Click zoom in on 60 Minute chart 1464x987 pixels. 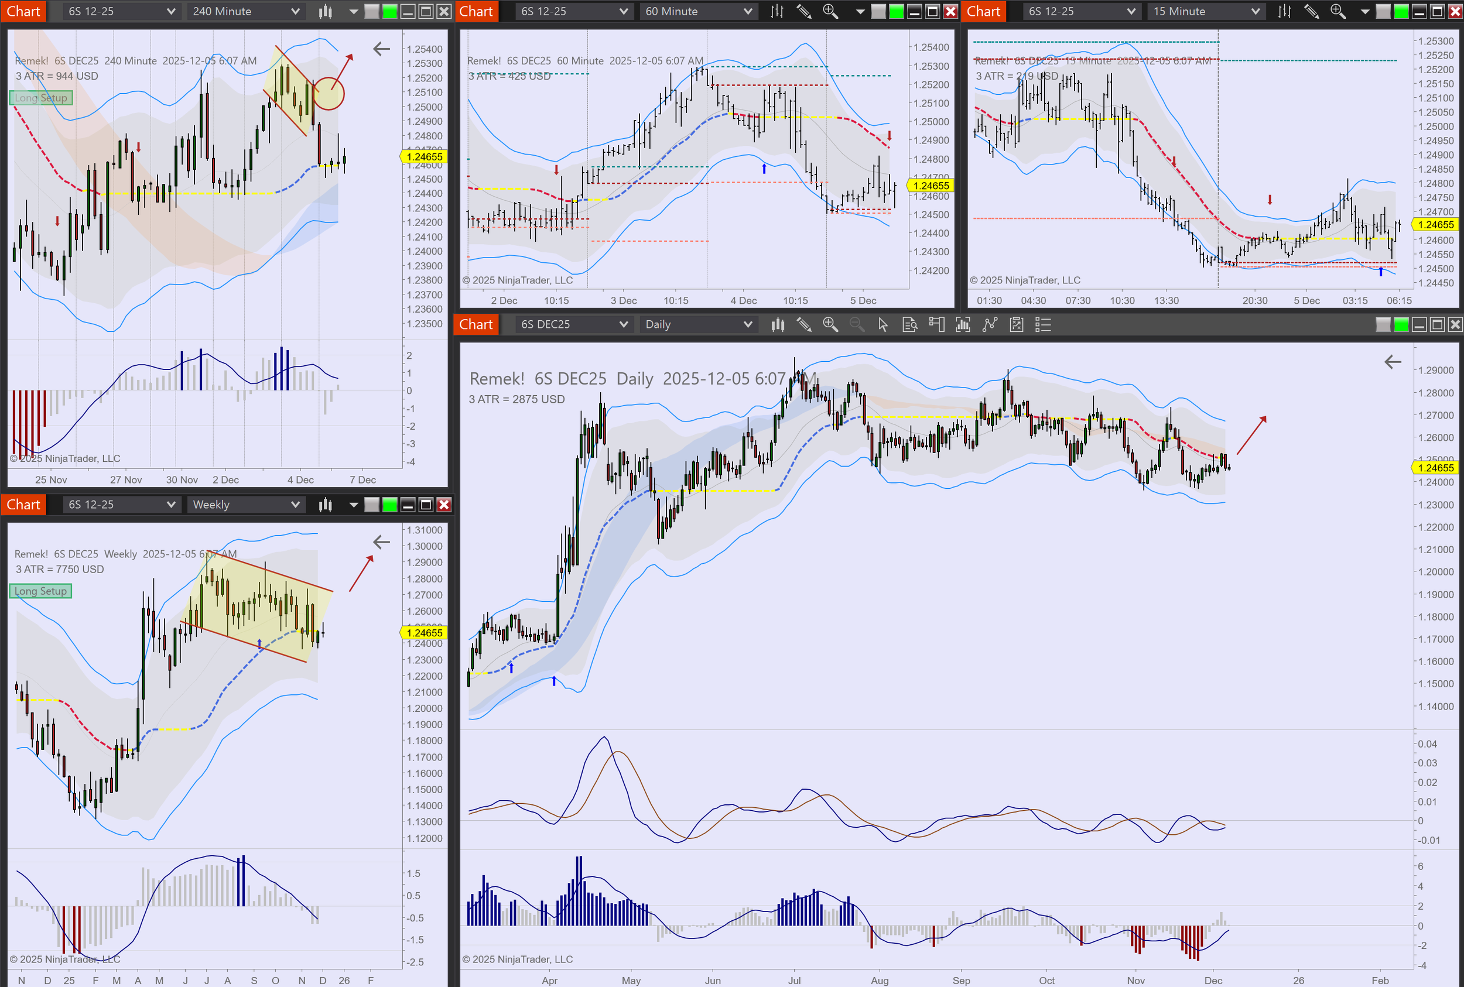click(x=830, y=11)
